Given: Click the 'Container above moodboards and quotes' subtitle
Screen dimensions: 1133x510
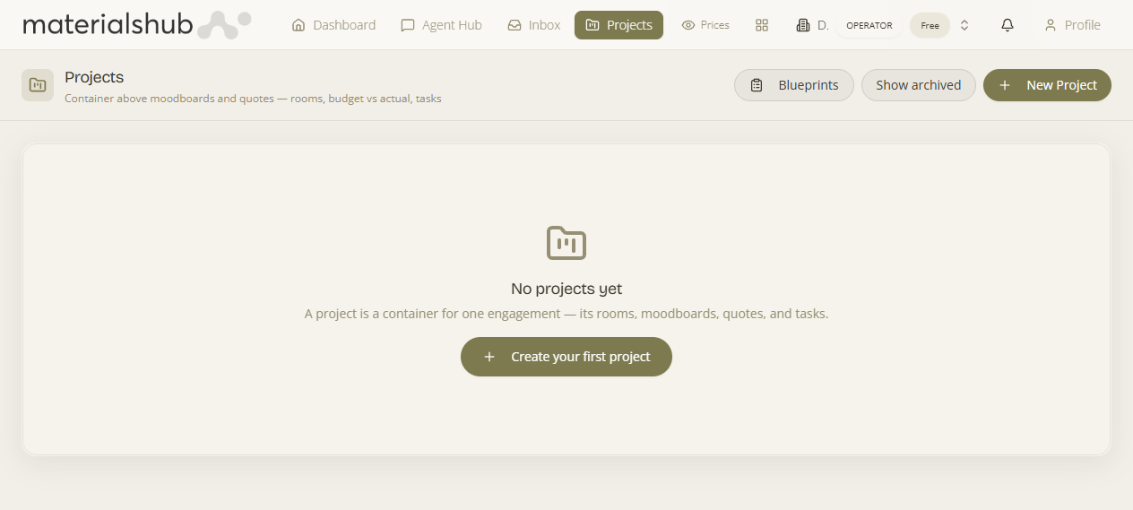Looking at the screenshot, I should tap(253, 99).
